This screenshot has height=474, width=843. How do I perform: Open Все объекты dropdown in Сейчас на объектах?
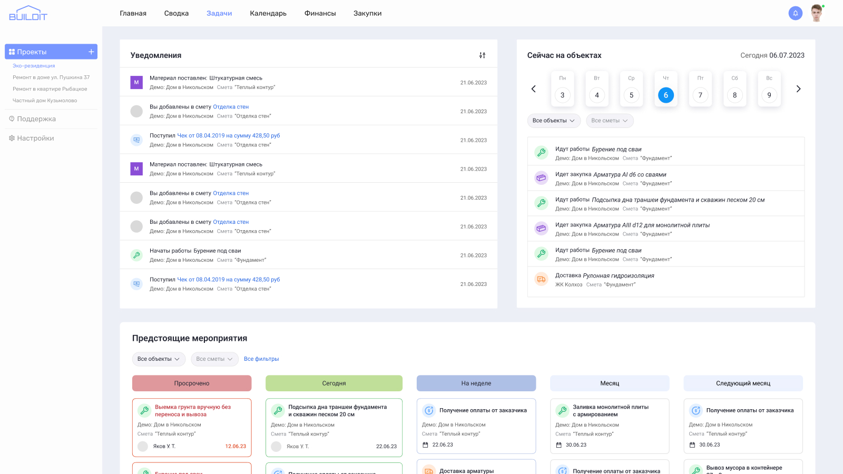[554, 121]
